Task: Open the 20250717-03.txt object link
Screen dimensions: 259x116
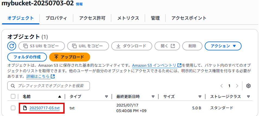Action: click(45, 108)
